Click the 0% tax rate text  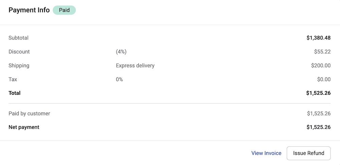[x=119, y=79]
